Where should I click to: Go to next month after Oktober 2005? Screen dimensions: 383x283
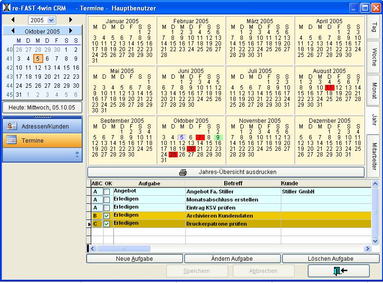point(71,31)
